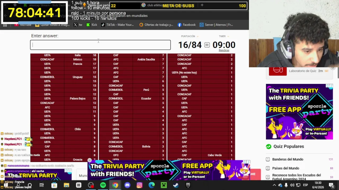Launch Minecraft from the taskbar

(164, 185)
